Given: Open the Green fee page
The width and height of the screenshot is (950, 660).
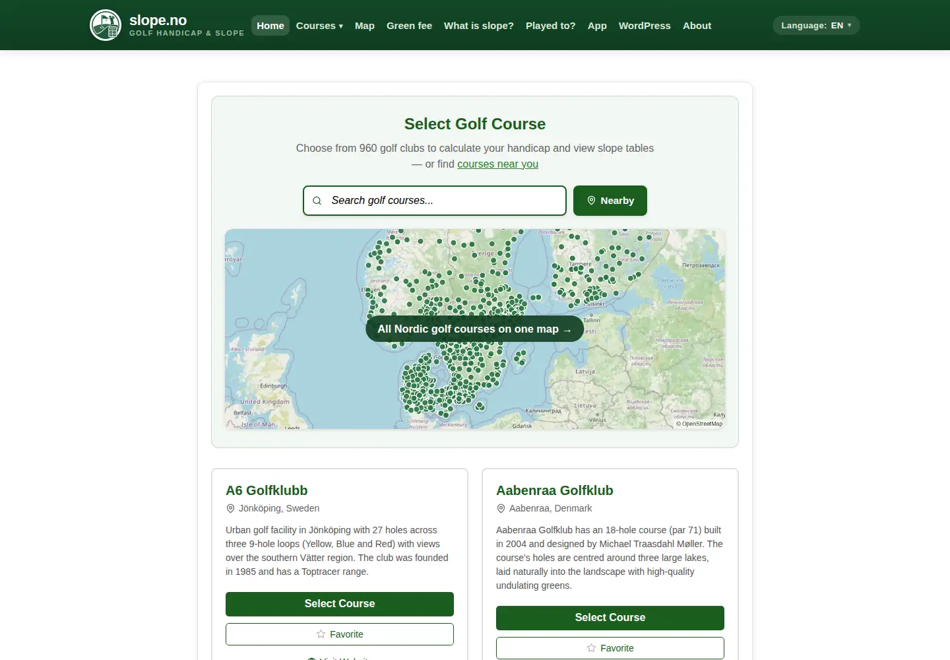Looking at the screenshot, I should [409, 26].
